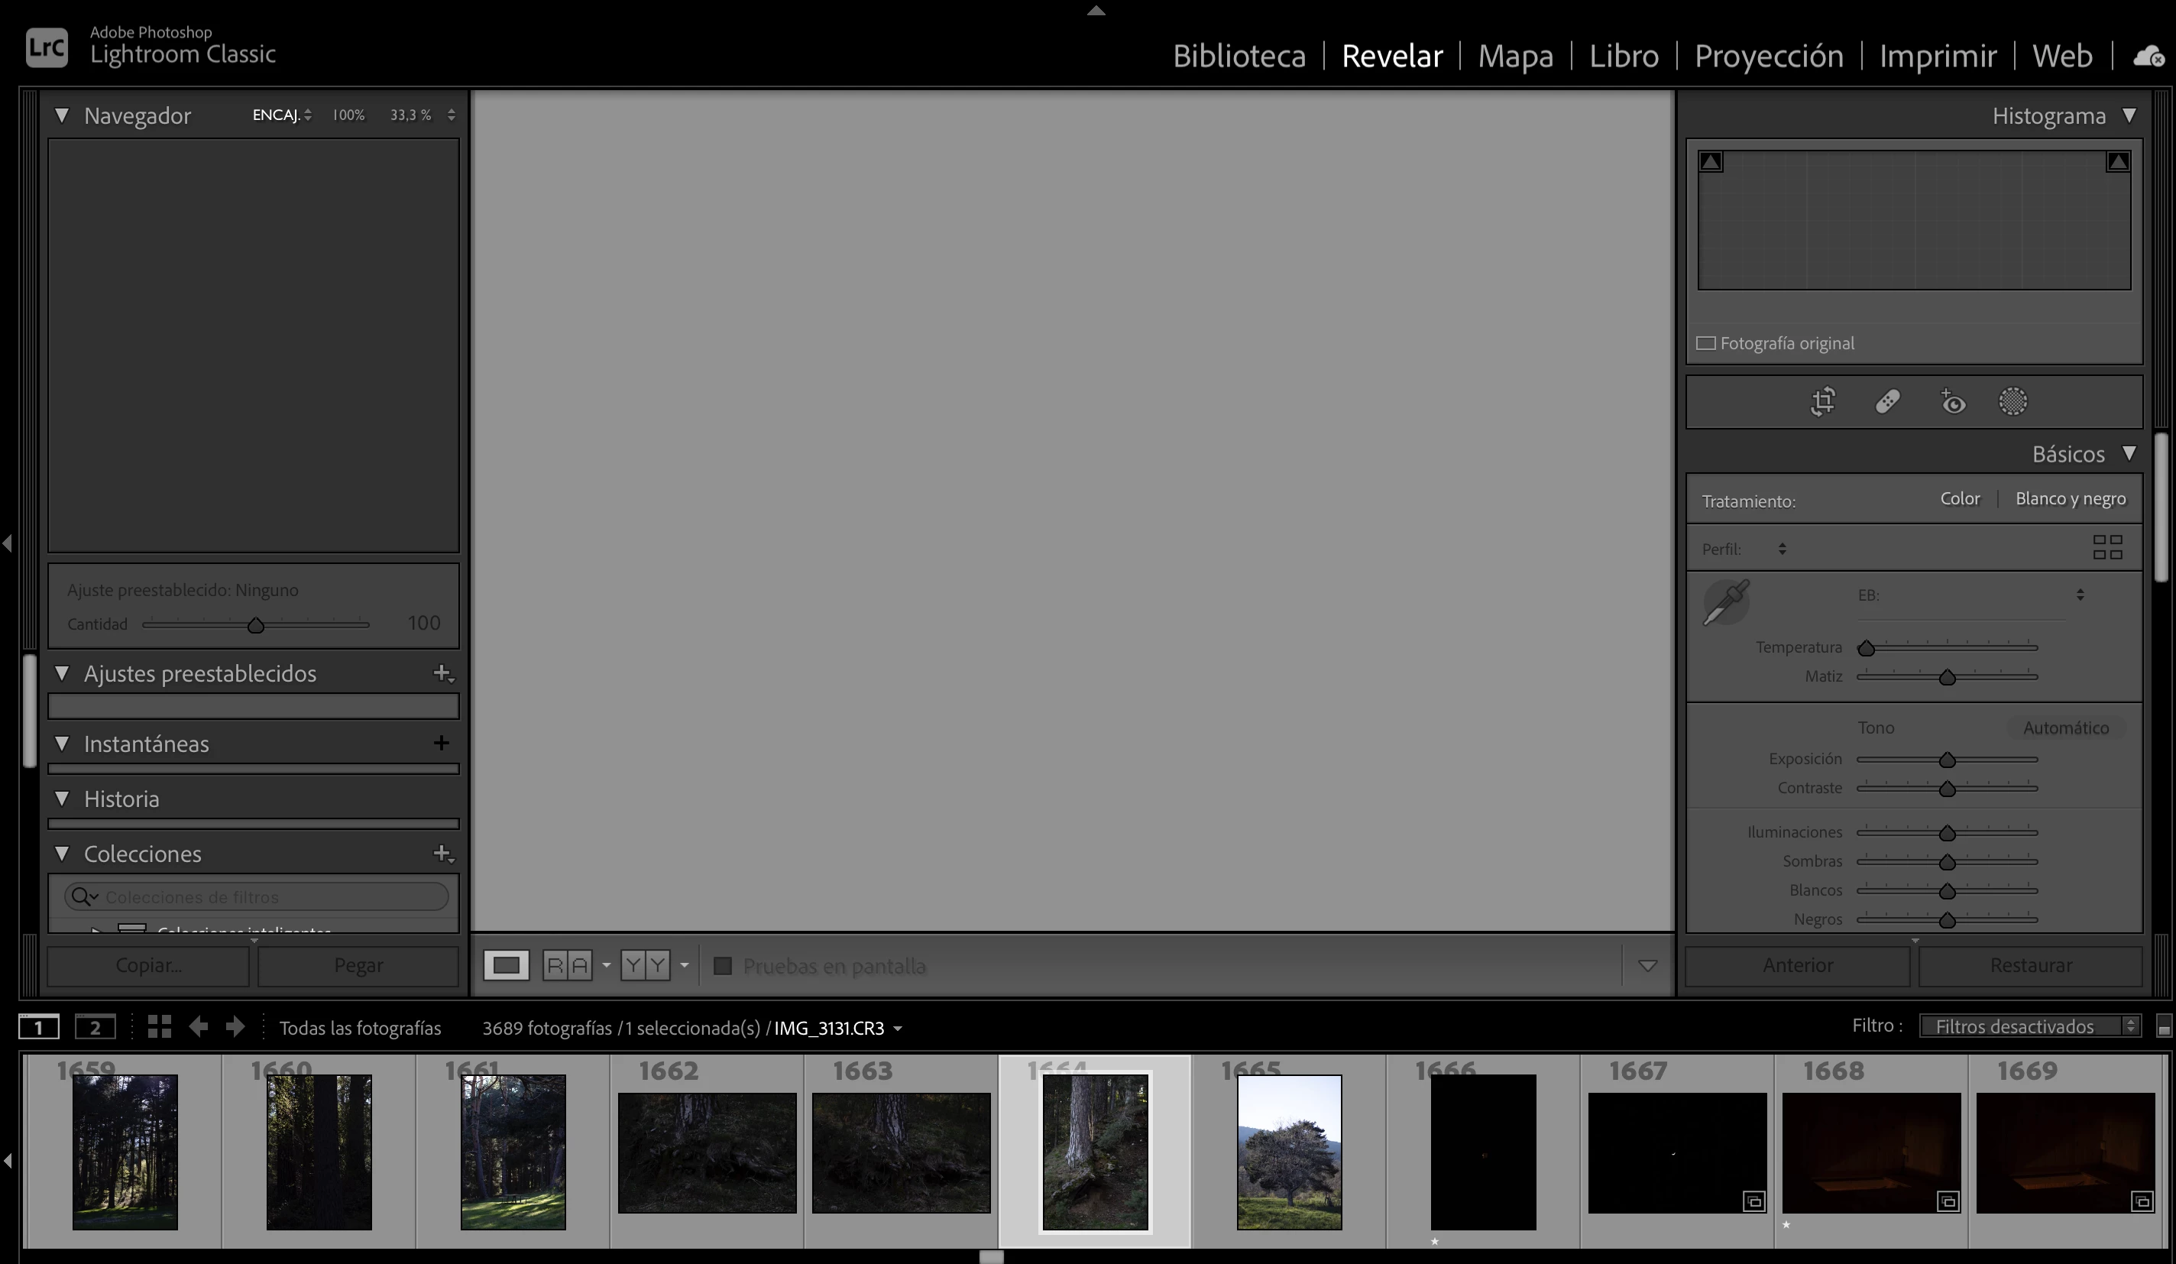Select the Crop overlay tool
2176x1264 pixels.
coord(1823,402)
